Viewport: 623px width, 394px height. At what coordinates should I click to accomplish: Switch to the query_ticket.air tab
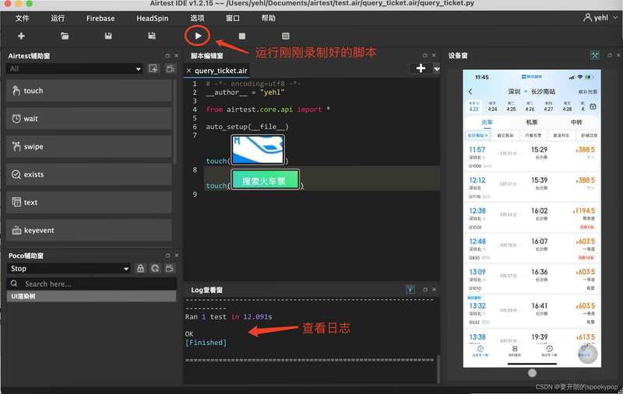click(221, 71)
